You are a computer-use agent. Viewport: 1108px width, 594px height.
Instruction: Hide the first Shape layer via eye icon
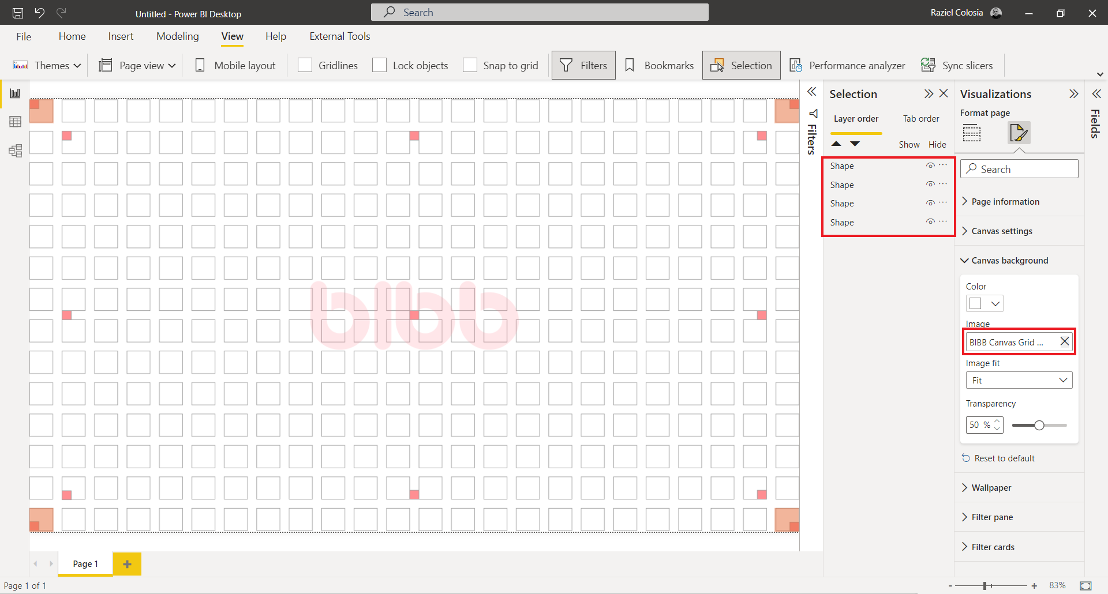click(x=930, y=166)
